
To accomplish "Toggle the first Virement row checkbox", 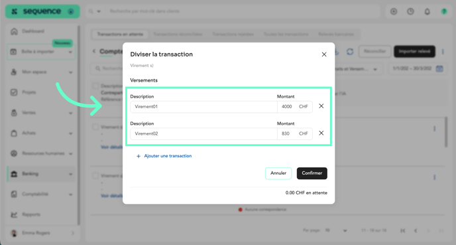I will pyautogui.click(x=95, y=127).
